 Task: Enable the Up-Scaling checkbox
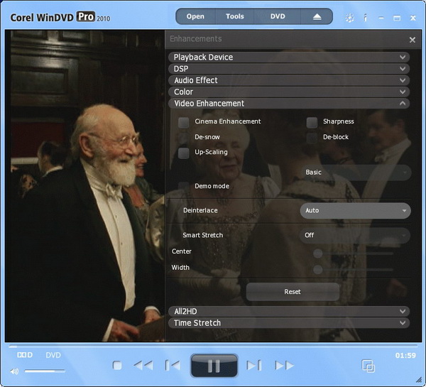click(x=184, y=153)
